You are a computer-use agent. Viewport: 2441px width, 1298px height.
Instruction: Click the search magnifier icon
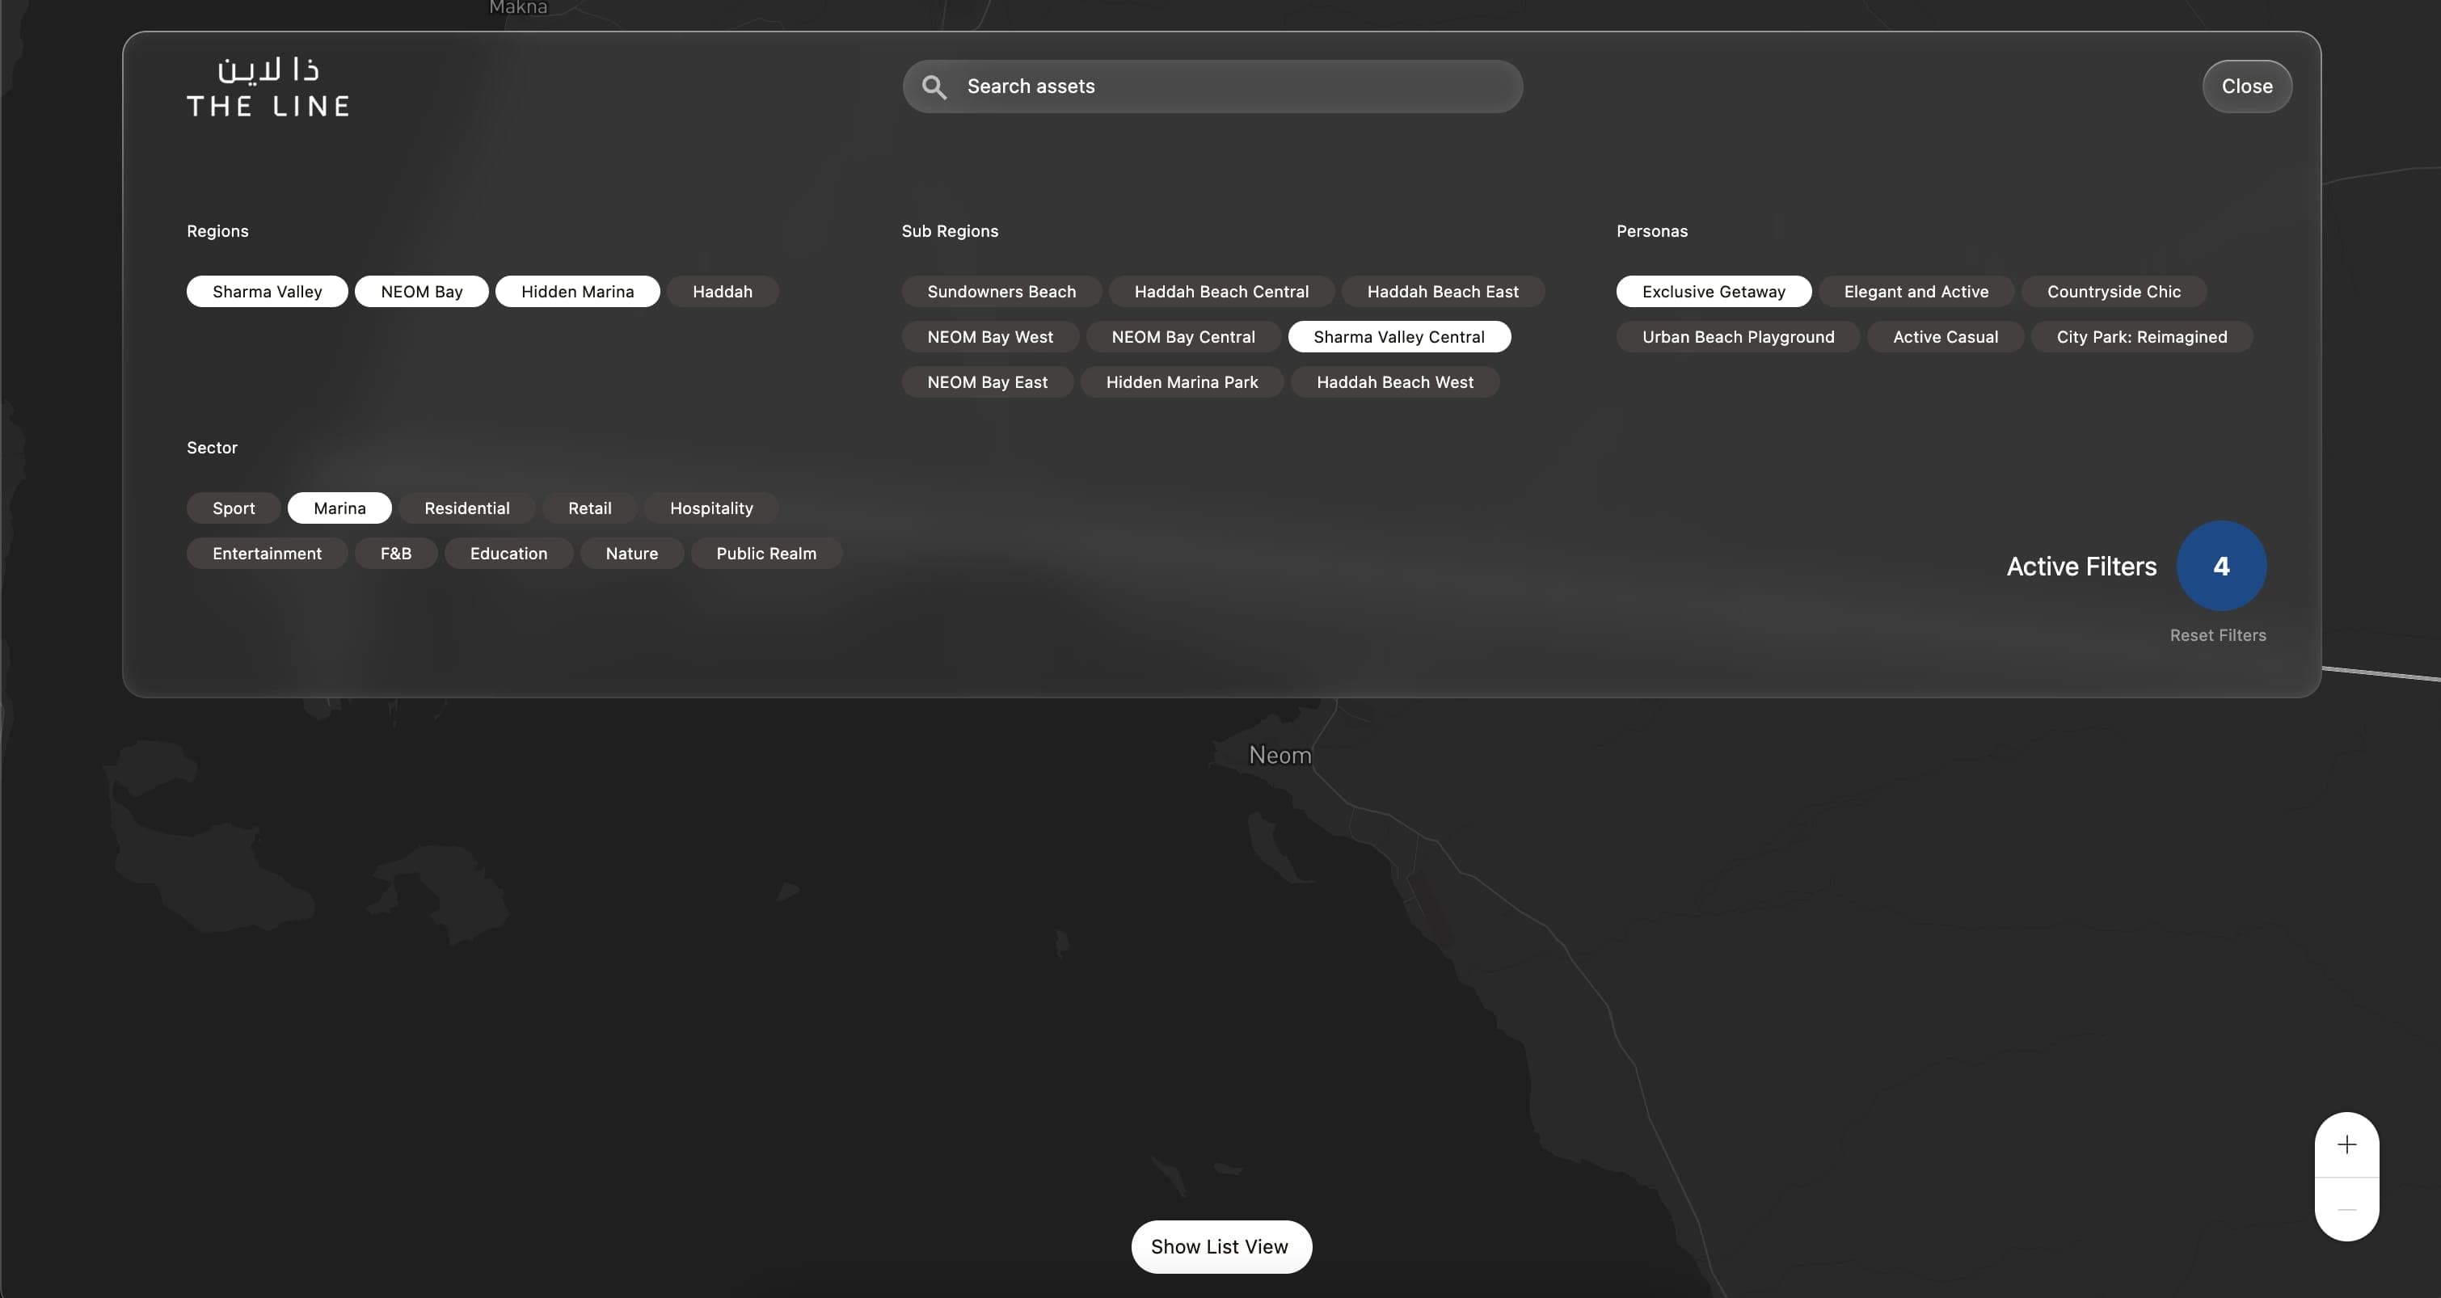(x=934, y=86)
